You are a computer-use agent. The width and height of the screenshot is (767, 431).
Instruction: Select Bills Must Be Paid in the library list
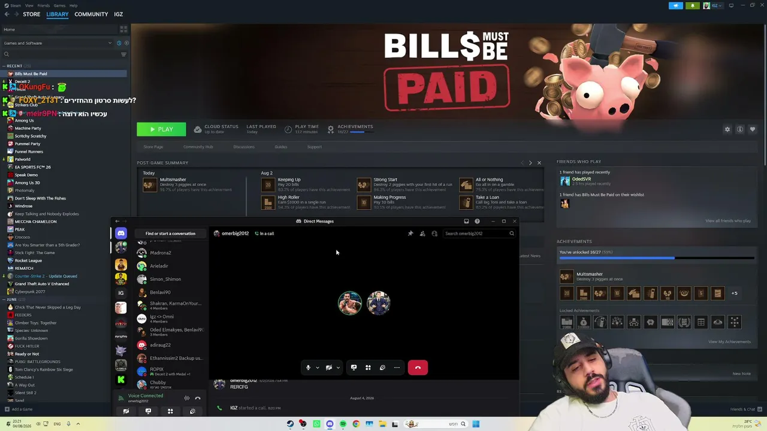pos(65,74)
